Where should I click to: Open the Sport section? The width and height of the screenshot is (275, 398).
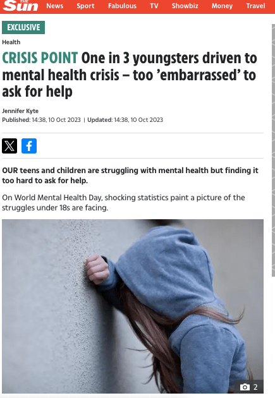pyautogui.click(x=85, y=6)
